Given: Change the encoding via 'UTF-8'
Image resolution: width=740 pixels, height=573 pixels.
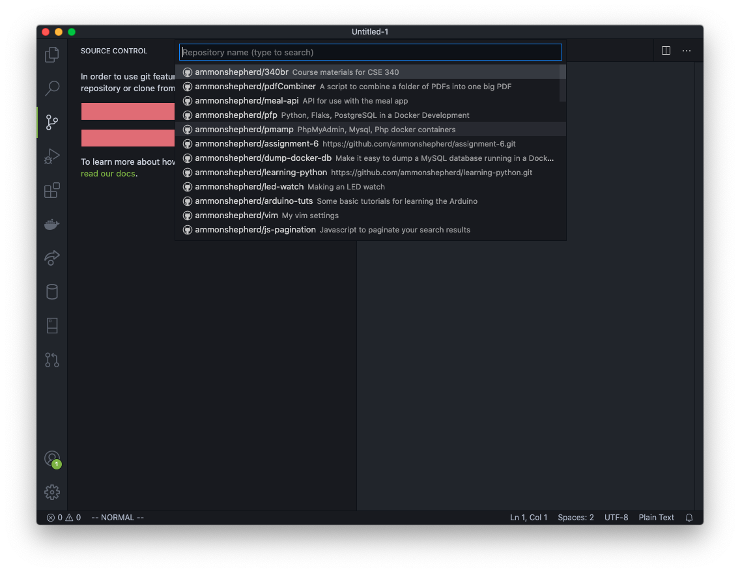Looking at the screenshot, I should point(616,518).
